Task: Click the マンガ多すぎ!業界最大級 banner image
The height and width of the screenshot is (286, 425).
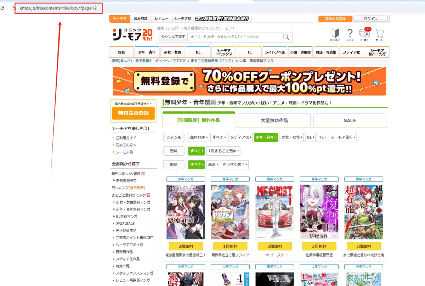Action: (x=222, y=19)
